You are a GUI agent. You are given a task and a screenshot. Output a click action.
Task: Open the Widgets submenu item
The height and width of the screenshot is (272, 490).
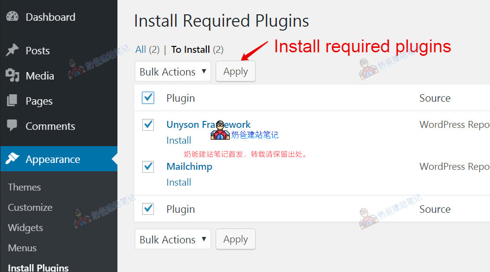[x=25, y=228]
